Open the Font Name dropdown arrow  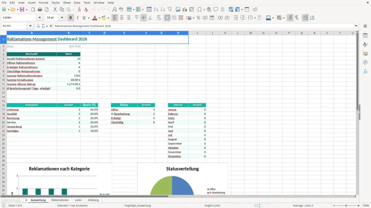coord(39,18)
